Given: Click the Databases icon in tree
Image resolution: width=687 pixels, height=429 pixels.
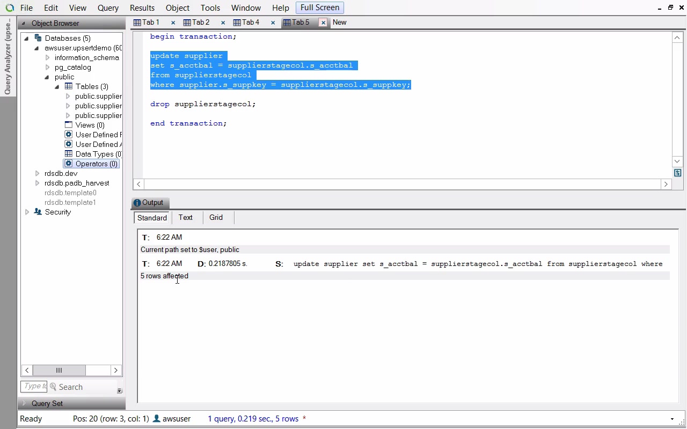Looking at the screenshot, I should [x=38, y=38].
